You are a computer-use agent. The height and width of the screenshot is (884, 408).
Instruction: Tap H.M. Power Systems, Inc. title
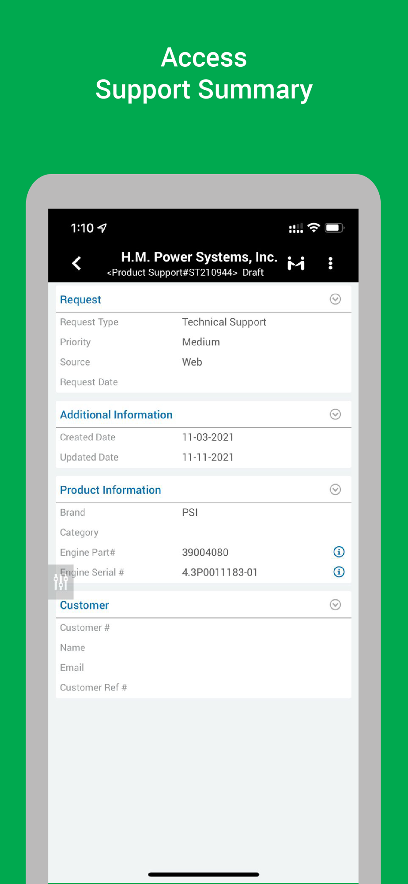click(x=199, y=257)
